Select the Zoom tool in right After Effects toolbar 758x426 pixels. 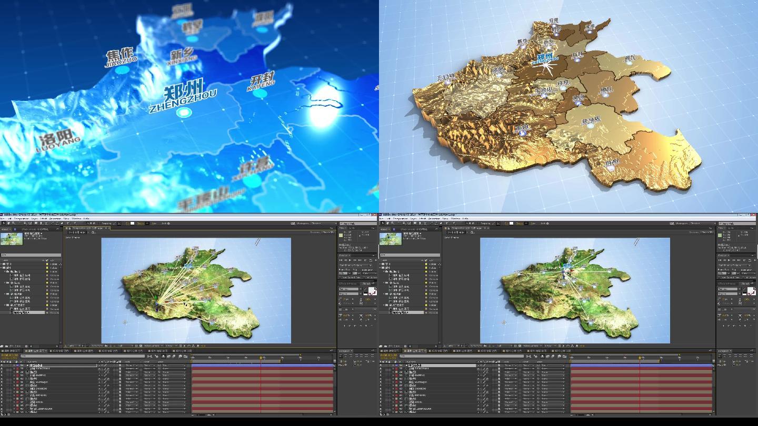[392, 223]
